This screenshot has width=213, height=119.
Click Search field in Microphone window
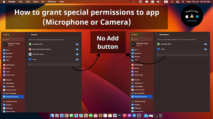(142, 39)
